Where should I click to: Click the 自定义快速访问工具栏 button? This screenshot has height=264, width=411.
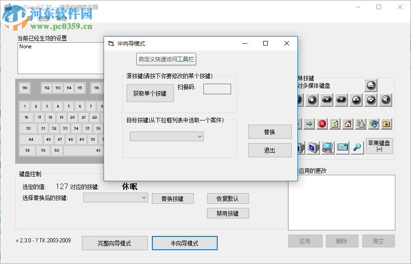(166, 59)
